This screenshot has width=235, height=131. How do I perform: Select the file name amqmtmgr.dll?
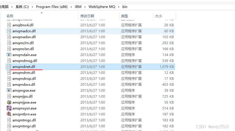coord(24,126)
